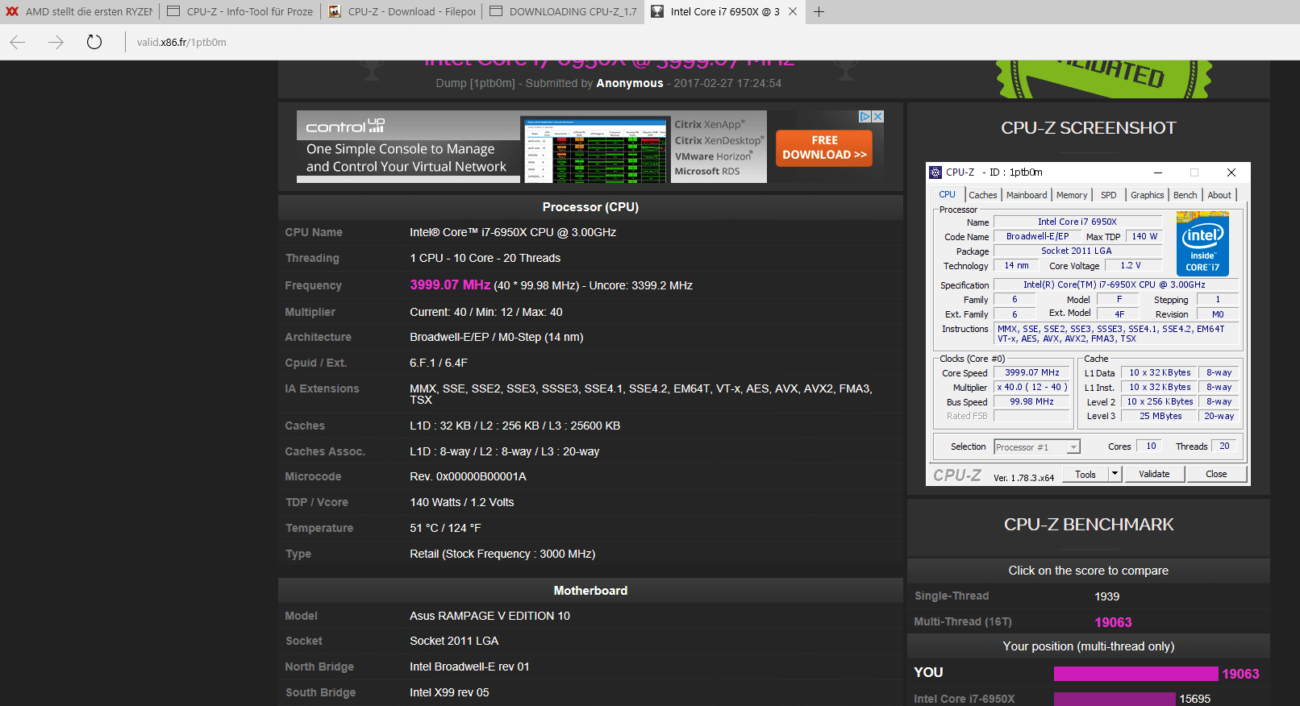Click the Bench tab in CPU-Z screenshot
Viewport: 1300px width, 706px height.
point(1185,195)
